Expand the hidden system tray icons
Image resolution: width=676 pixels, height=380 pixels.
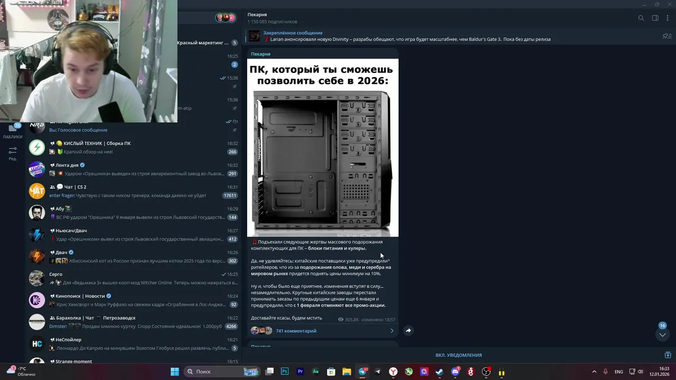point(594,372)
